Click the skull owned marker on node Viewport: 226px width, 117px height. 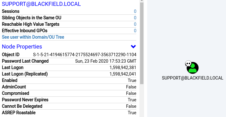tap(188, 64)
